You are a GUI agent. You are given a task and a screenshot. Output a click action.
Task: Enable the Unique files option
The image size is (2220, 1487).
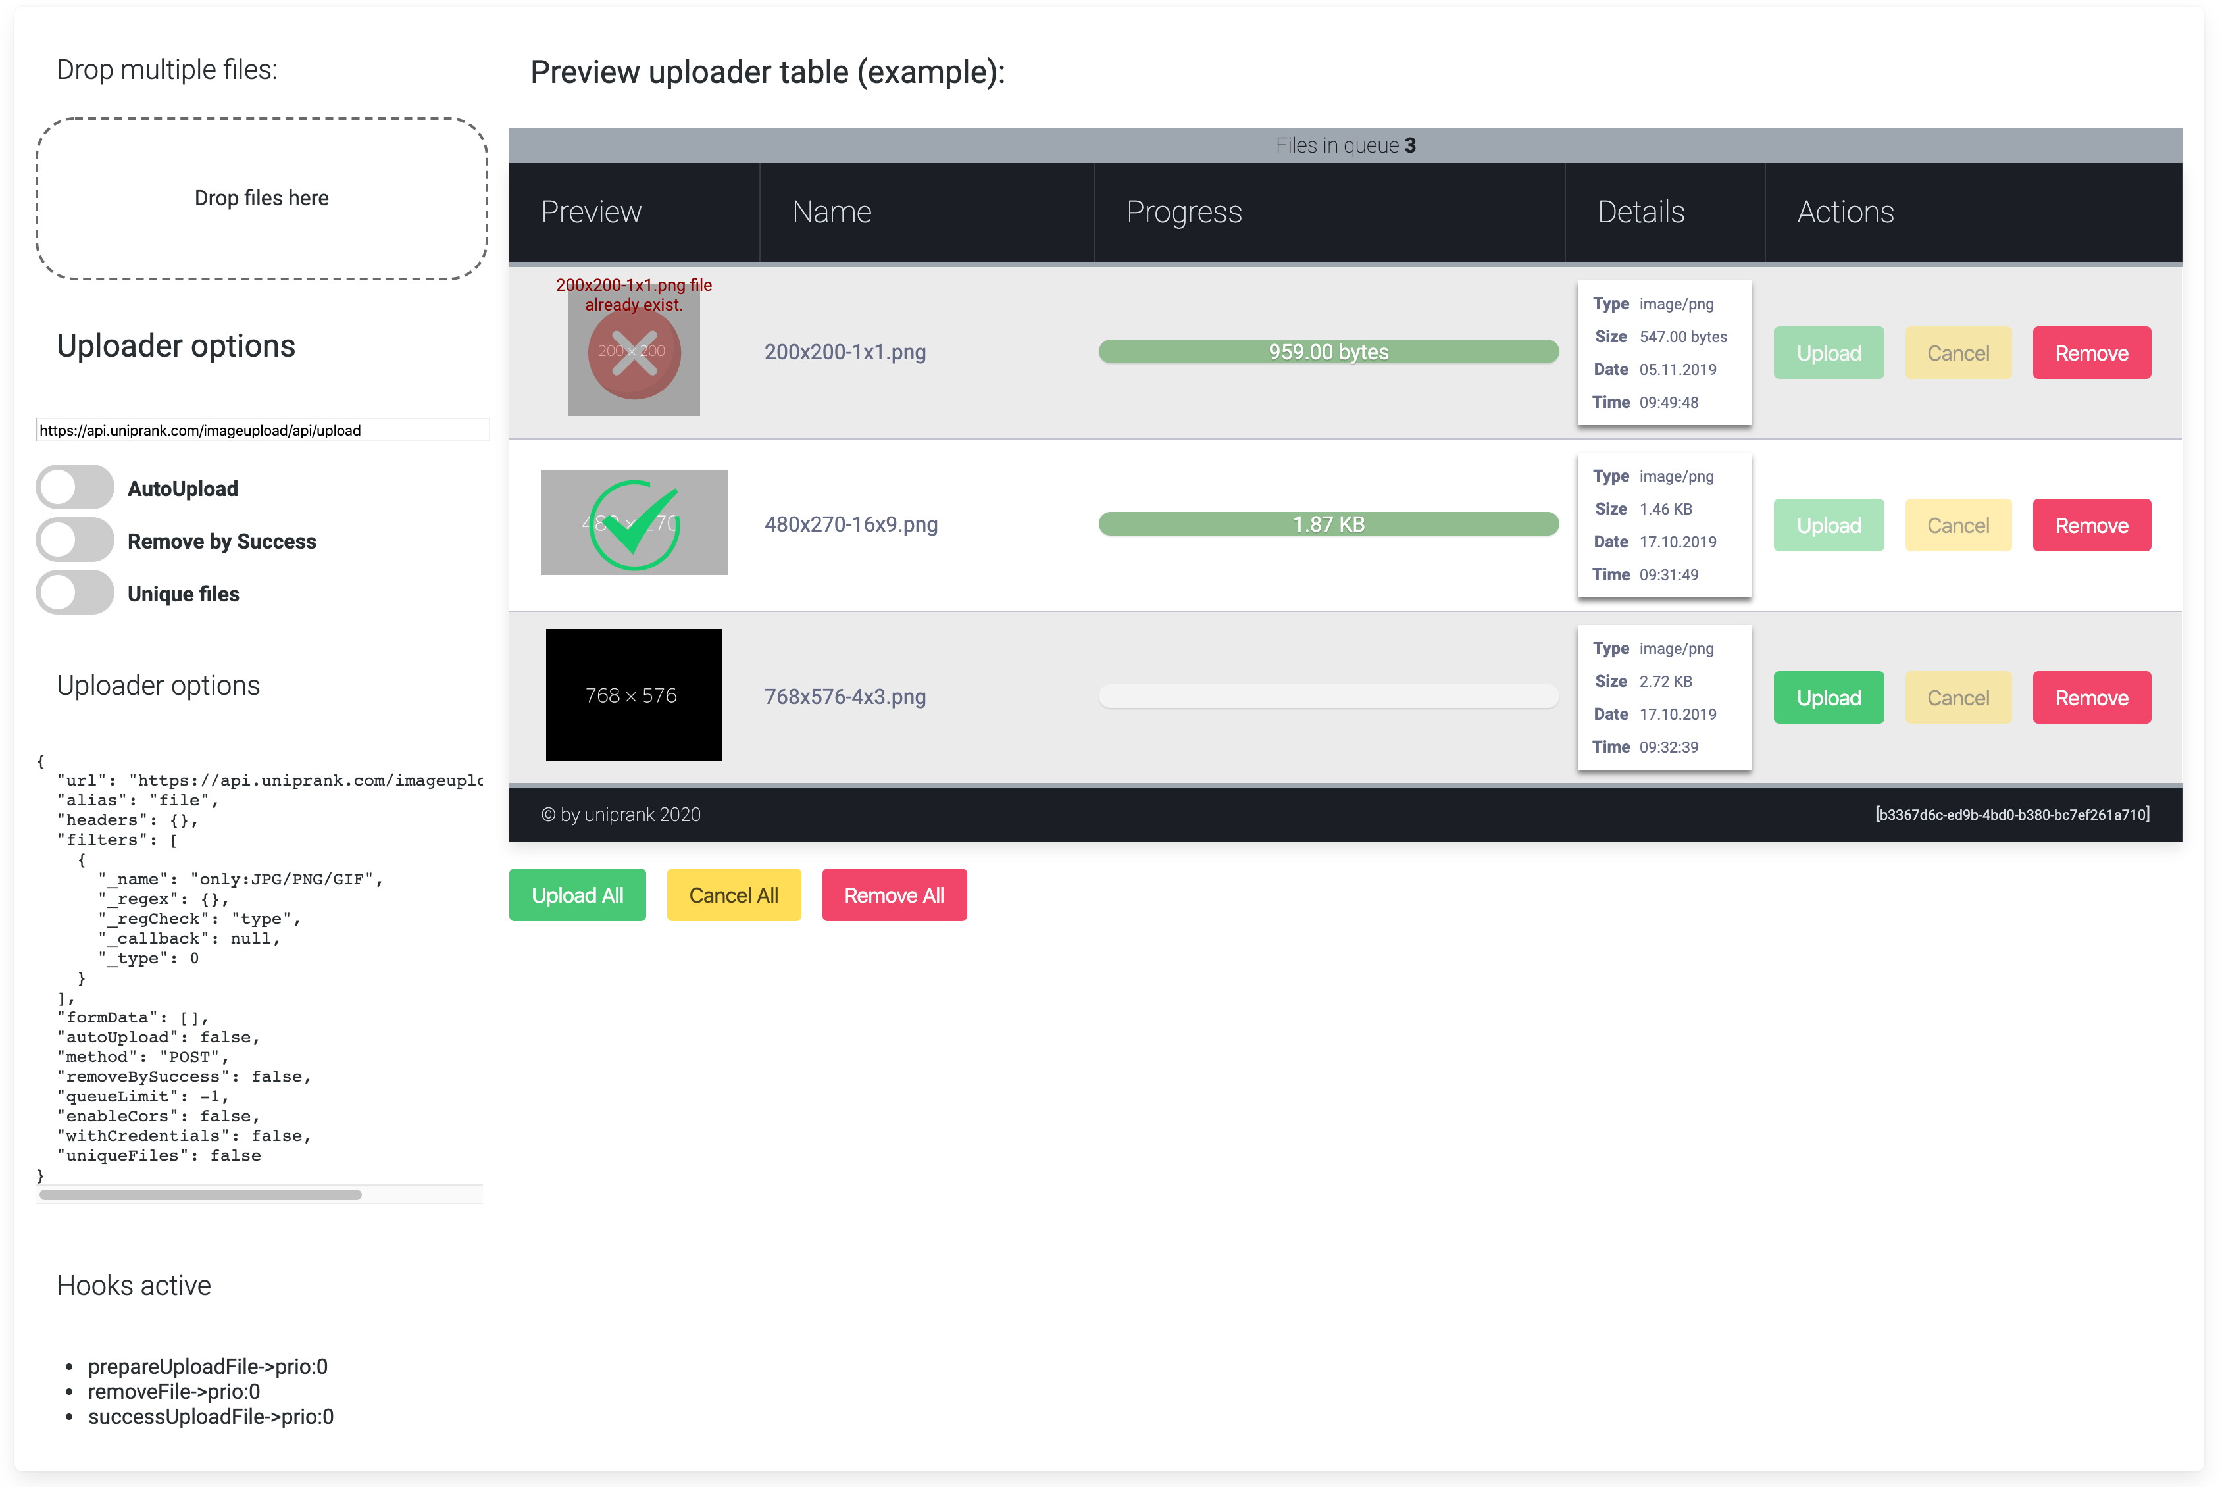(x=75, y=592)
